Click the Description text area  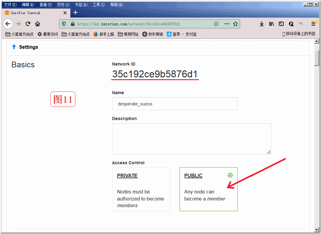[192, 139]
